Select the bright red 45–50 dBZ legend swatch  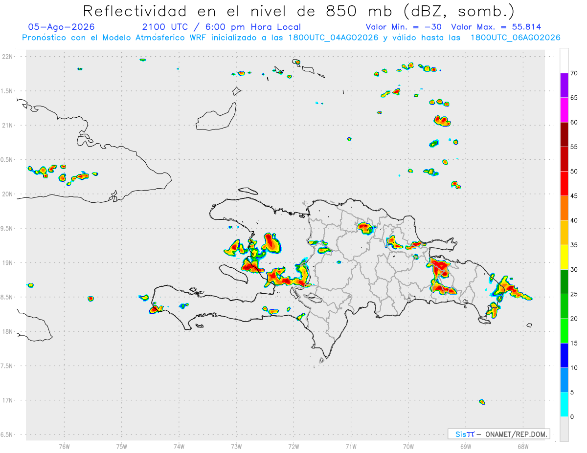pyautogui.click(x=564, y=184)
